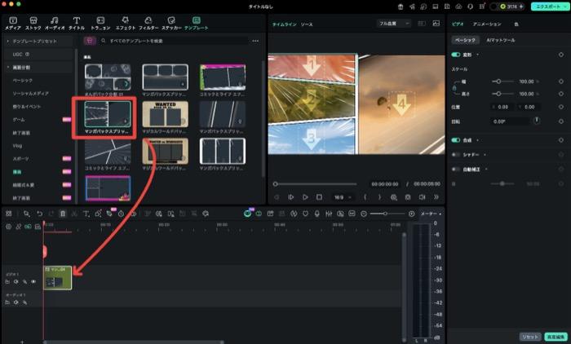Open the エフェクト effects tab
The height and width of the screenshot is (344, 571).
pyautogui.click(x=126, y=24)
